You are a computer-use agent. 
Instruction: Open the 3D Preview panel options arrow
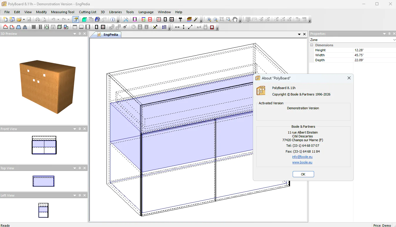(75, 34)
